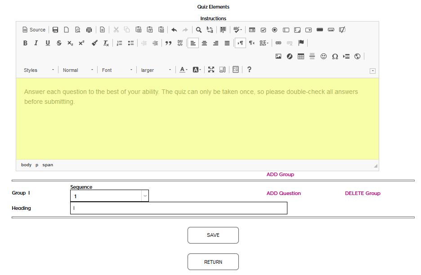Toggle italic formatting
This screenshot has width=421, height=275.
(36, 43)
